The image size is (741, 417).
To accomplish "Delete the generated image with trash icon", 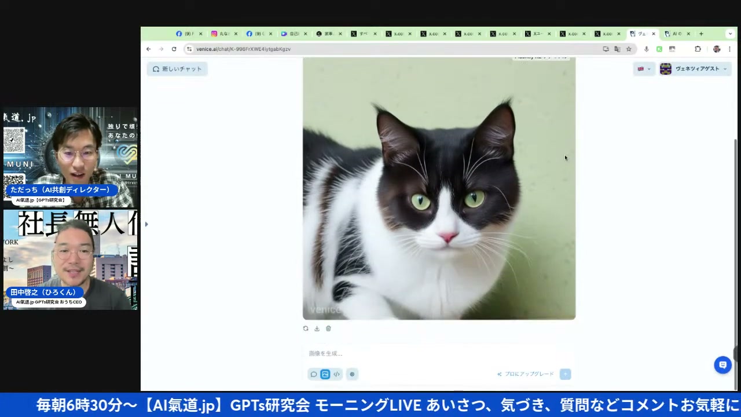I will [328, 328].
